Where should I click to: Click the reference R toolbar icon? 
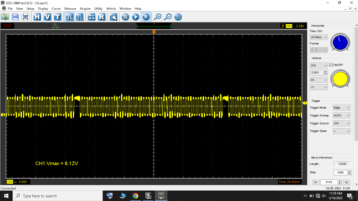pyautogui.click(x=102, y=17)
